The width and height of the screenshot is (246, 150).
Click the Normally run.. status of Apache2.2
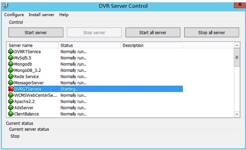73,102
